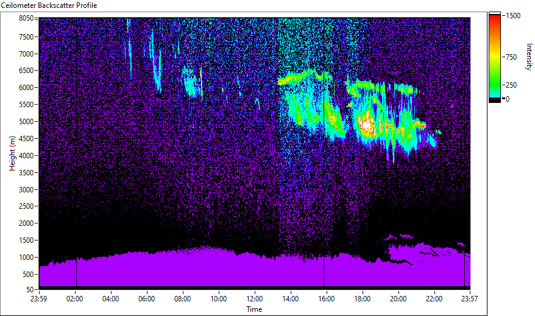Click the 7500 height tick label
The width and height of the screenshot is (535, 316).
(x=26, y=37)
